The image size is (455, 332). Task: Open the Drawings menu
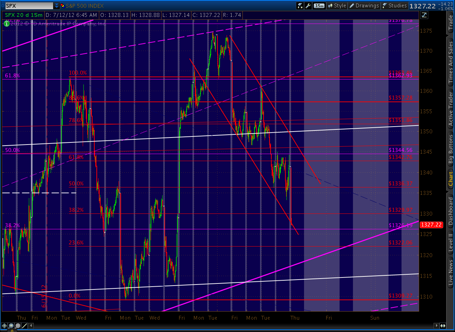coord(364,6)
